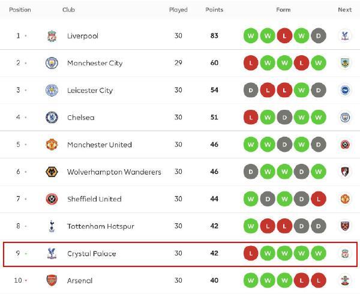The width and height of the screenshot is (360, 294).
Task: Click the Tottenham Hotspur cockerel crest
Action: point(52,227)
